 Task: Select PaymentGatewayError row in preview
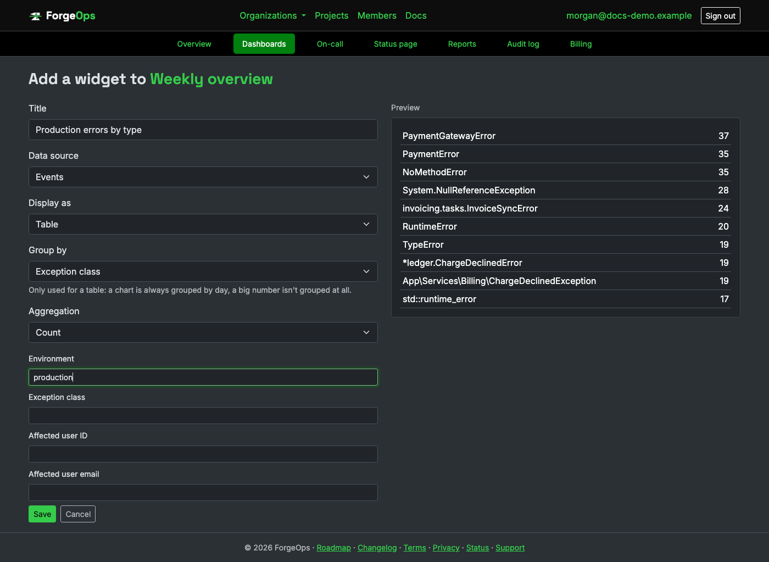click(x=566, y=136)
